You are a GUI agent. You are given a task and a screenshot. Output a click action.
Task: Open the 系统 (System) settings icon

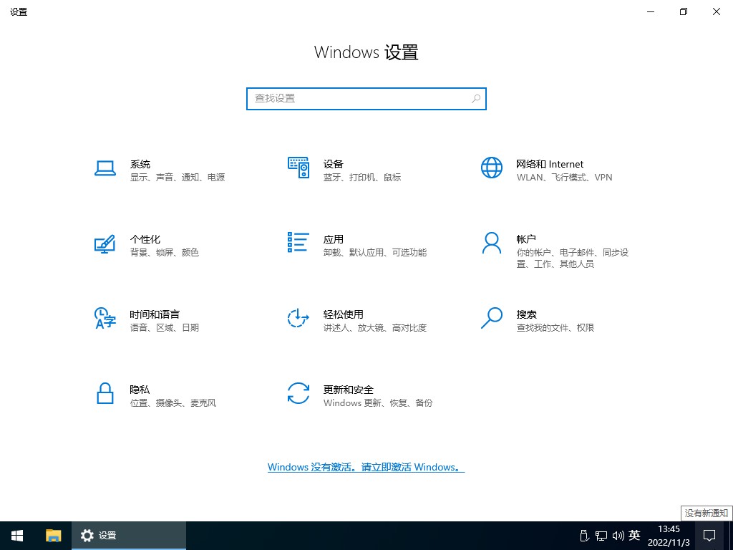click(x=105, y=168)
